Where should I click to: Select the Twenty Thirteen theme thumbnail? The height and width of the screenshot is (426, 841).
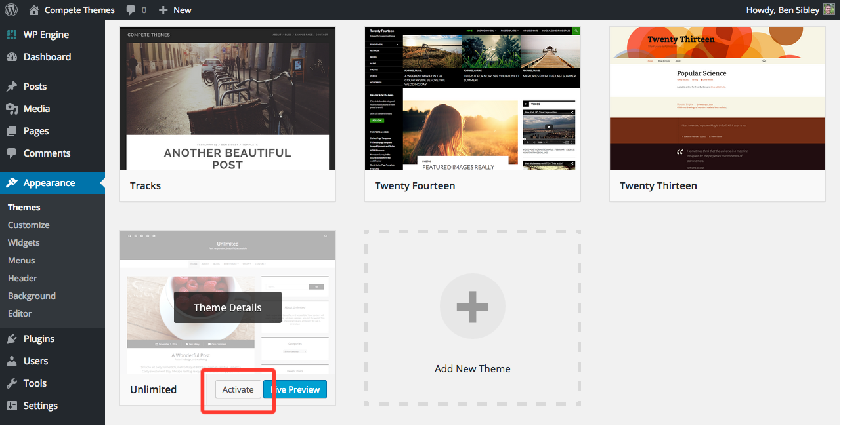(717, 98)
